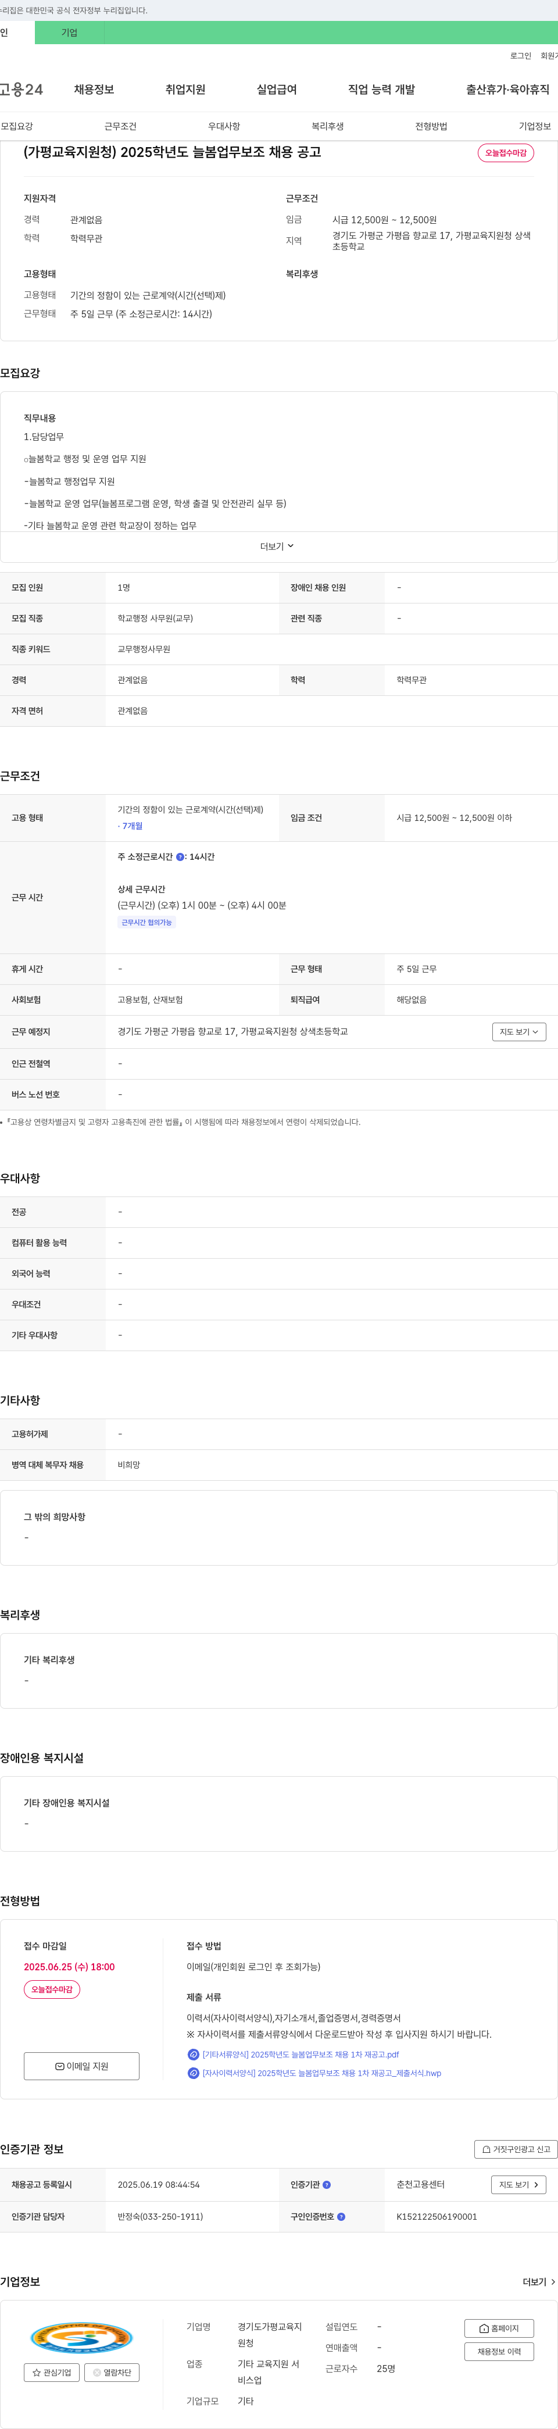The image size is (558, 2429).
Task: Click 기타 교육지원 서비스업 industry text
Action: click(269, 2373)
